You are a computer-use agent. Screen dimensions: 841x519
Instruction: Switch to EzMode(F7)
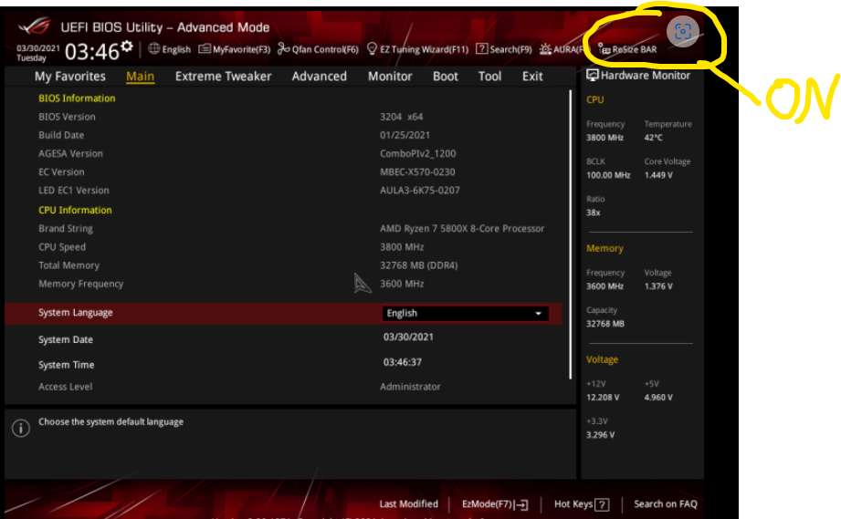click(495, 504)
